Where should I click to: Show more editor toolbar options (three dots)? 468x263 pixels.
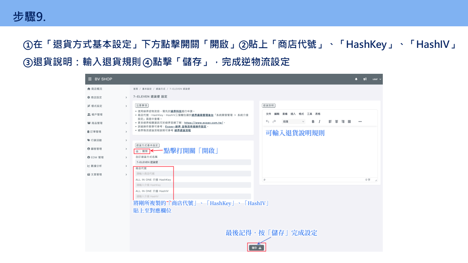pyautogui.click(x=360, y=121)
